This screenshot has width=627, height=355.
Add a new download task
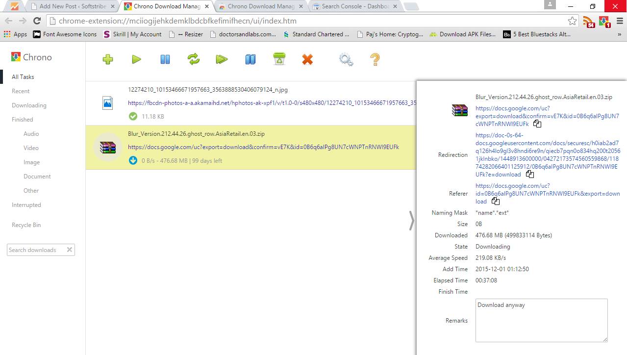click(107, 59)
